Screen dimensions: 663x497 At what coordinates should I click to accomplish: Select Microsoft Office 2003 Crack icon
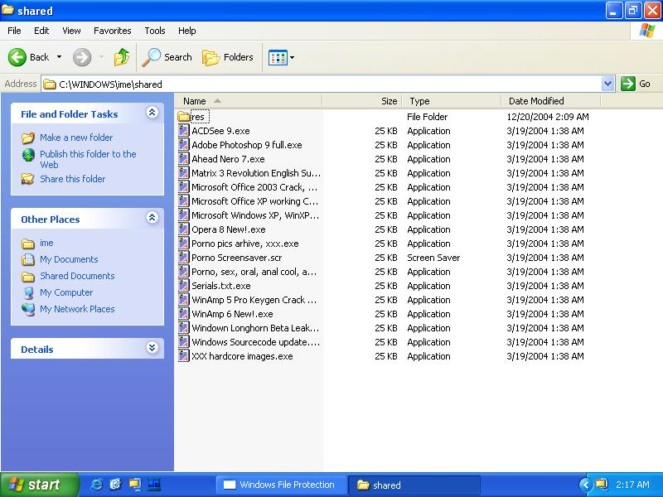pyautogui.click(x=183, y=187)
